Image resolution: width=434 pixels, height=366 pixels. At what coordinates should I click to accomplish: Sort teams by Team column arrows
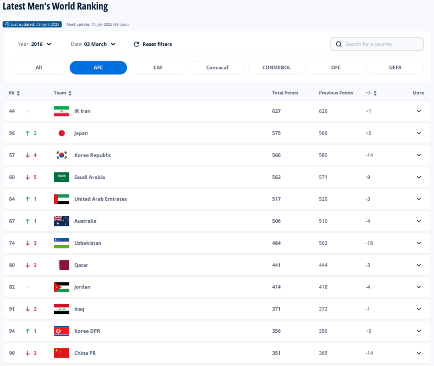(x=70, y=93)
